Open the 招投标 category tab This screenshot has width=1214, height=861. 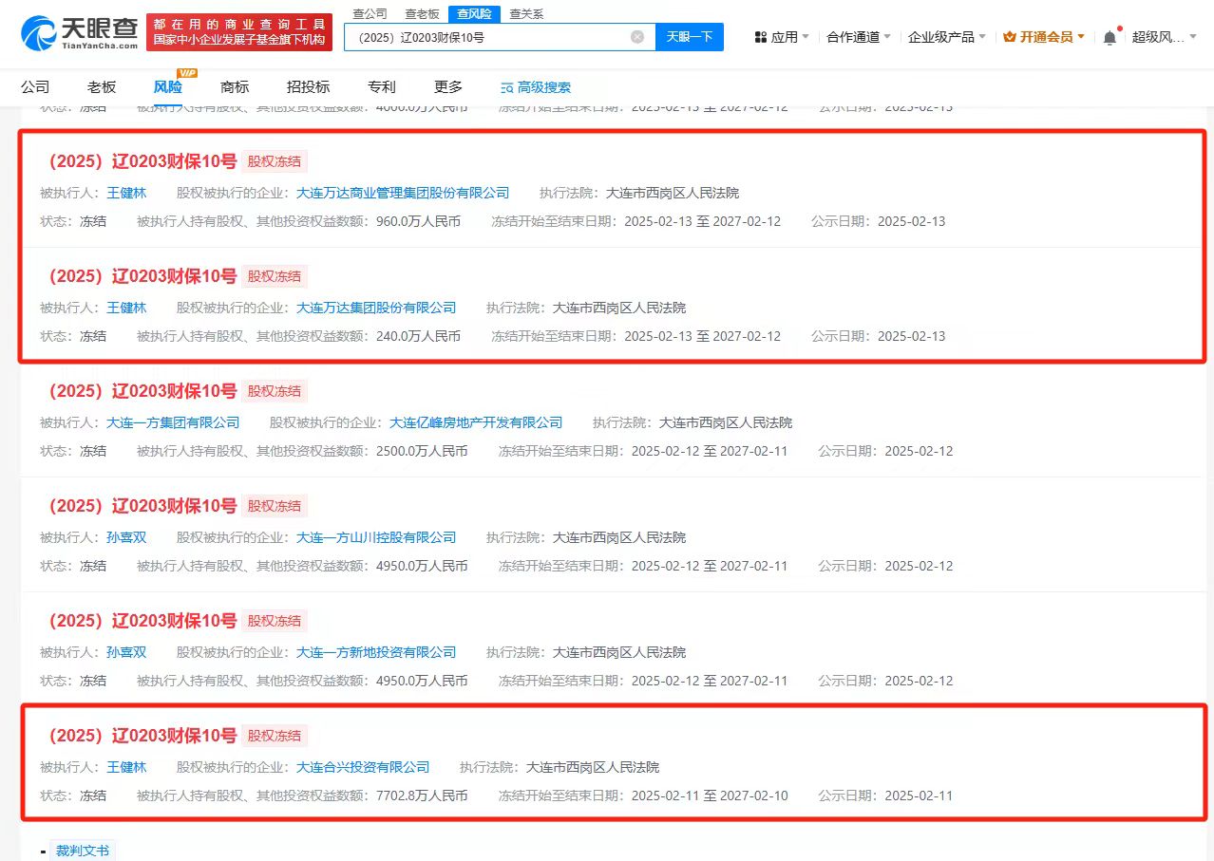pos(308,87)
